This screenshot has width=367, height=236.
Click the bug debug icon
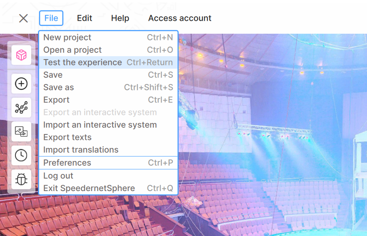click(x=21, y=179)
